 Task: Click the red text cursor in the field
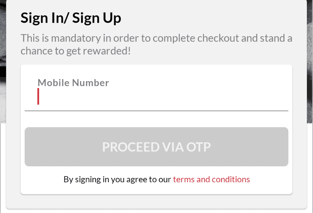[x=38, y=97]
